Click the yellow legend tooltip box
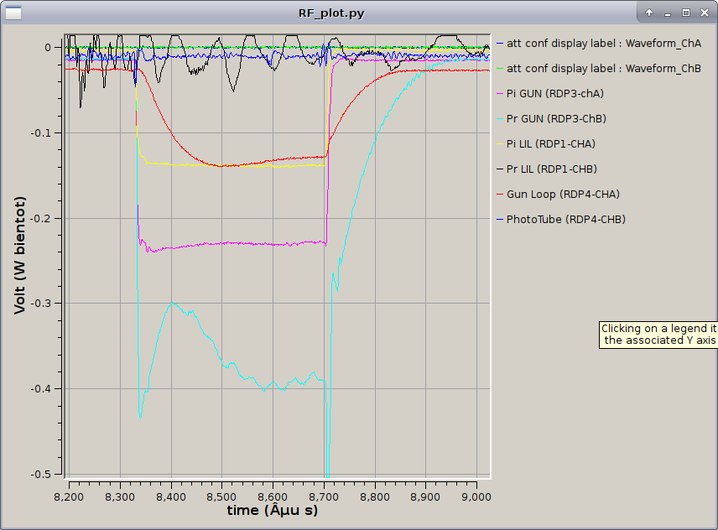Viewport: 718px width, 530px height. coord(658,335)
